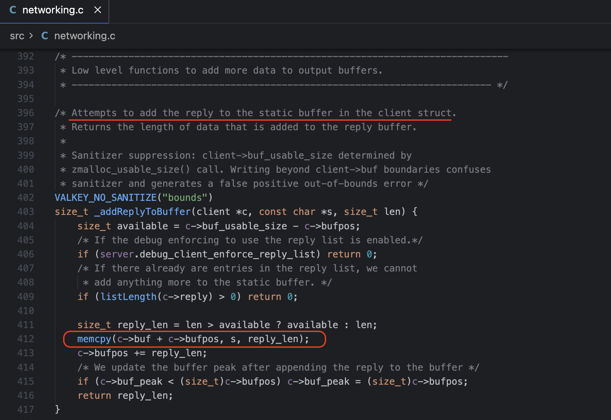Click the return reply_len statement
The image size is (611, 420).
[x=125, y=395]
